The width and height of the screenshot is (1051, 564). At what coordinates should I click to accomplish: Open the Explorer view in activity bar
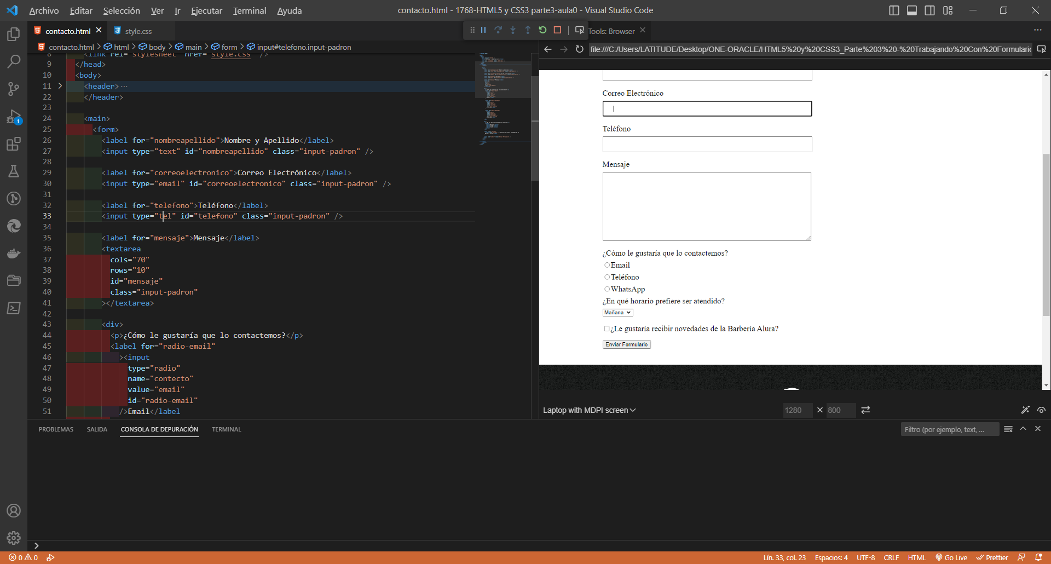click(14, 34)
